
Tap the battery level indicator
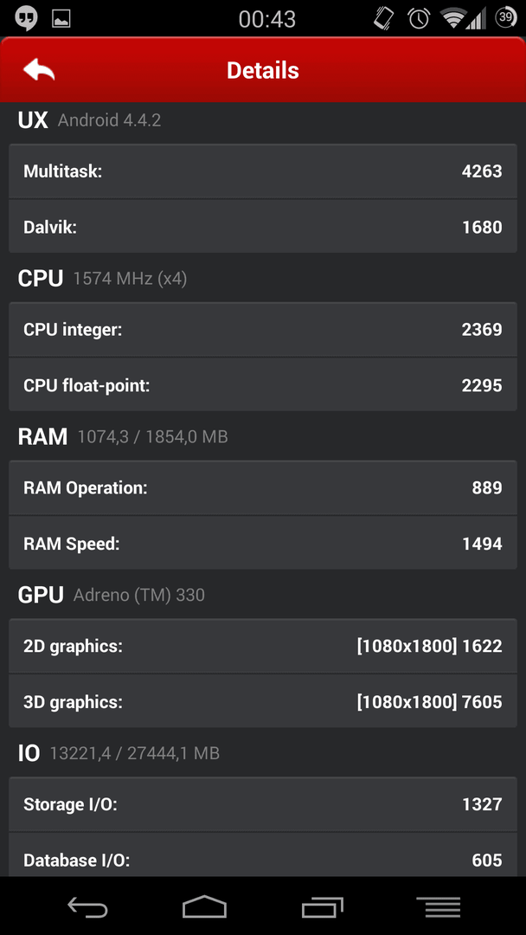click(506, 18)
